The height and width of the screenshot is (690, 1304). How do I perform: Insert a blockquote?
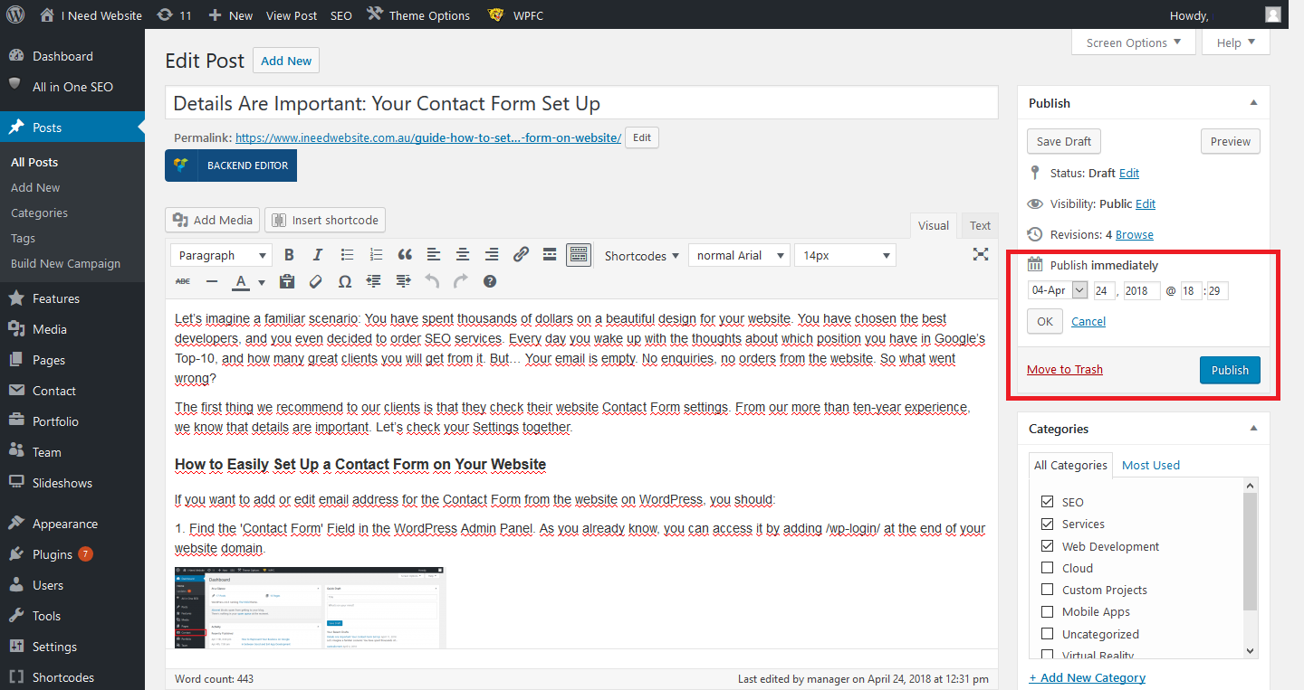(x=405, y=255)
